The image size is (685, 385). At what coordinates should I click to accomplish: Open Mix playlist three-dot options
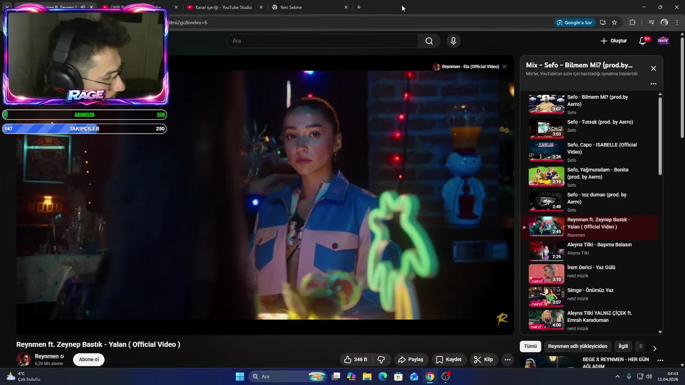coord(653,84)
